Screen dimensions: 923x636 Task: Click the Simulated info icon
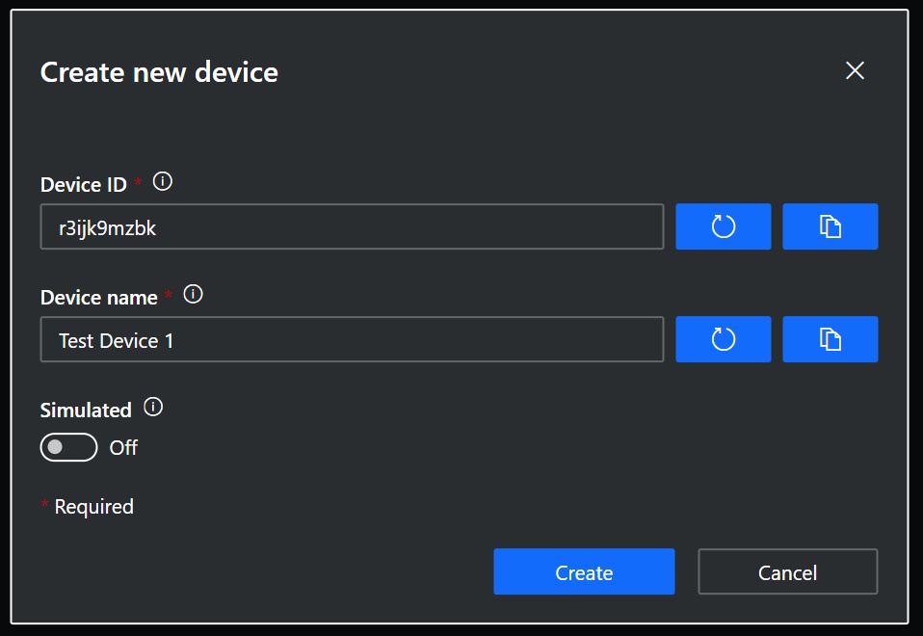coord(153,407)
